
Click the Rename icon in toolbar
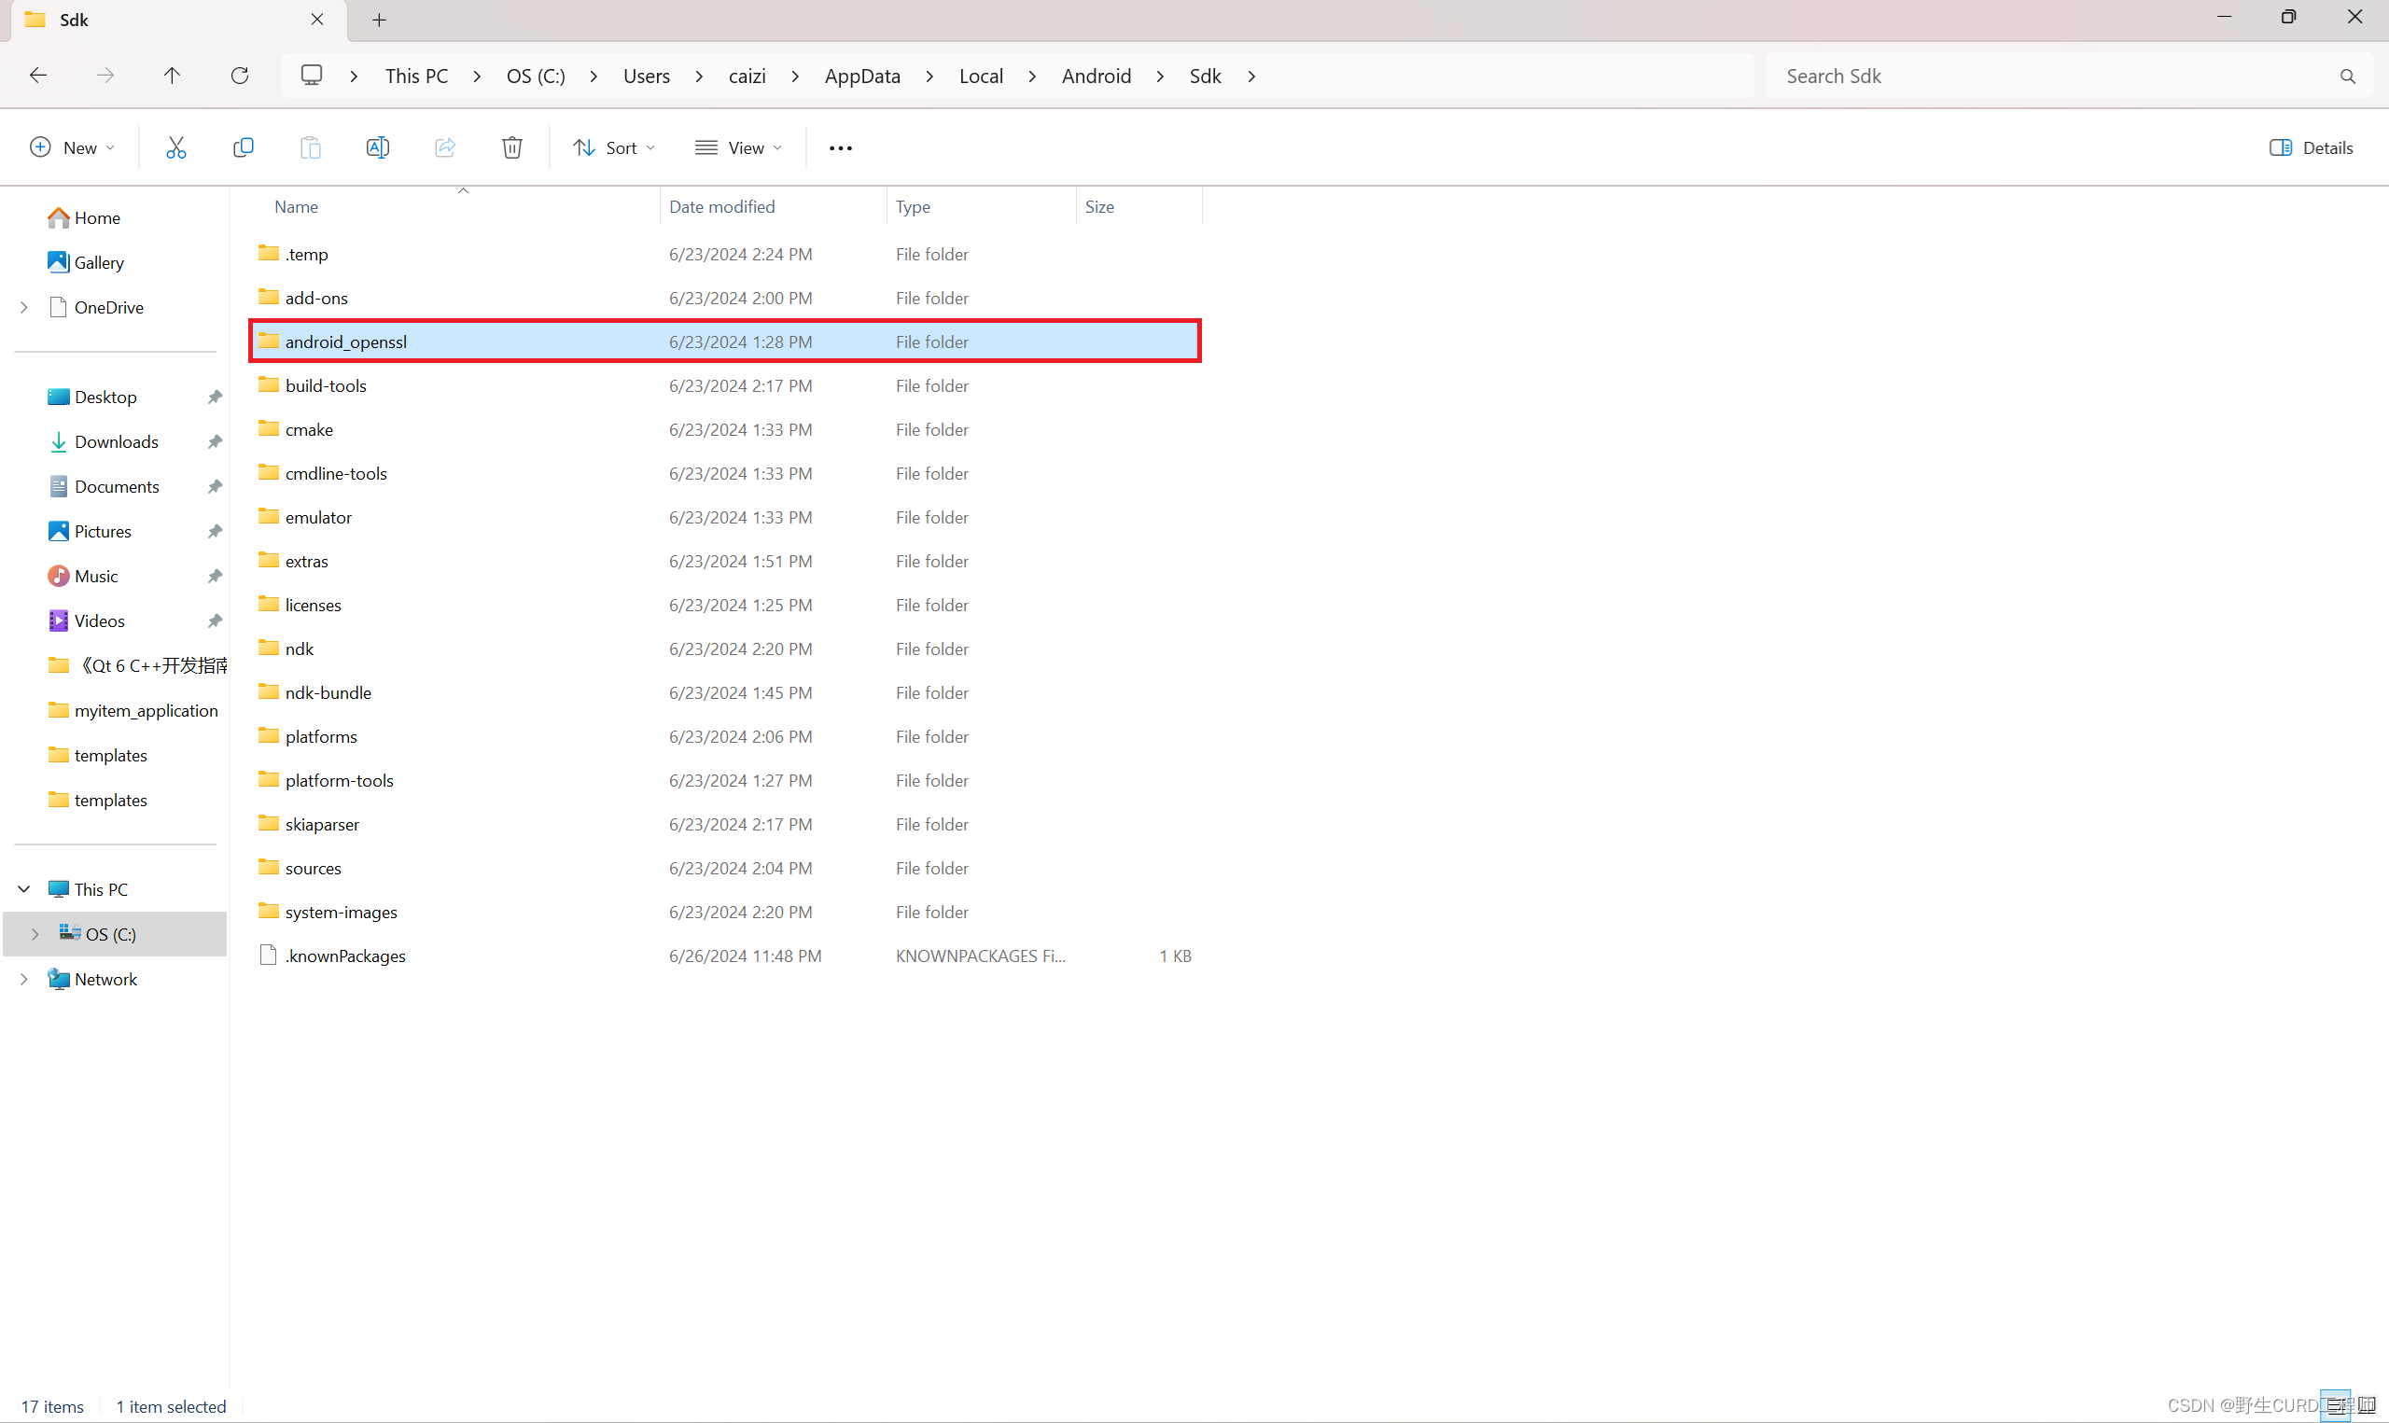(378, 147)
